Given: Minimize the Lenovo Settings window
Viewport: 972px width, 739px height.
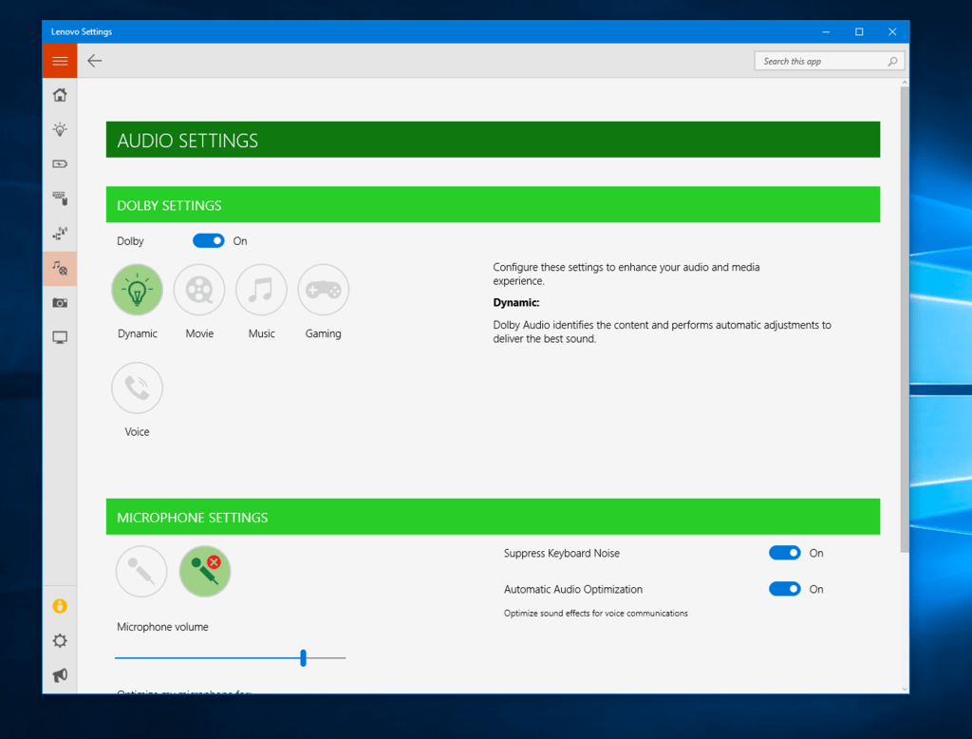Looking at the screenshot, I should 826,31.
